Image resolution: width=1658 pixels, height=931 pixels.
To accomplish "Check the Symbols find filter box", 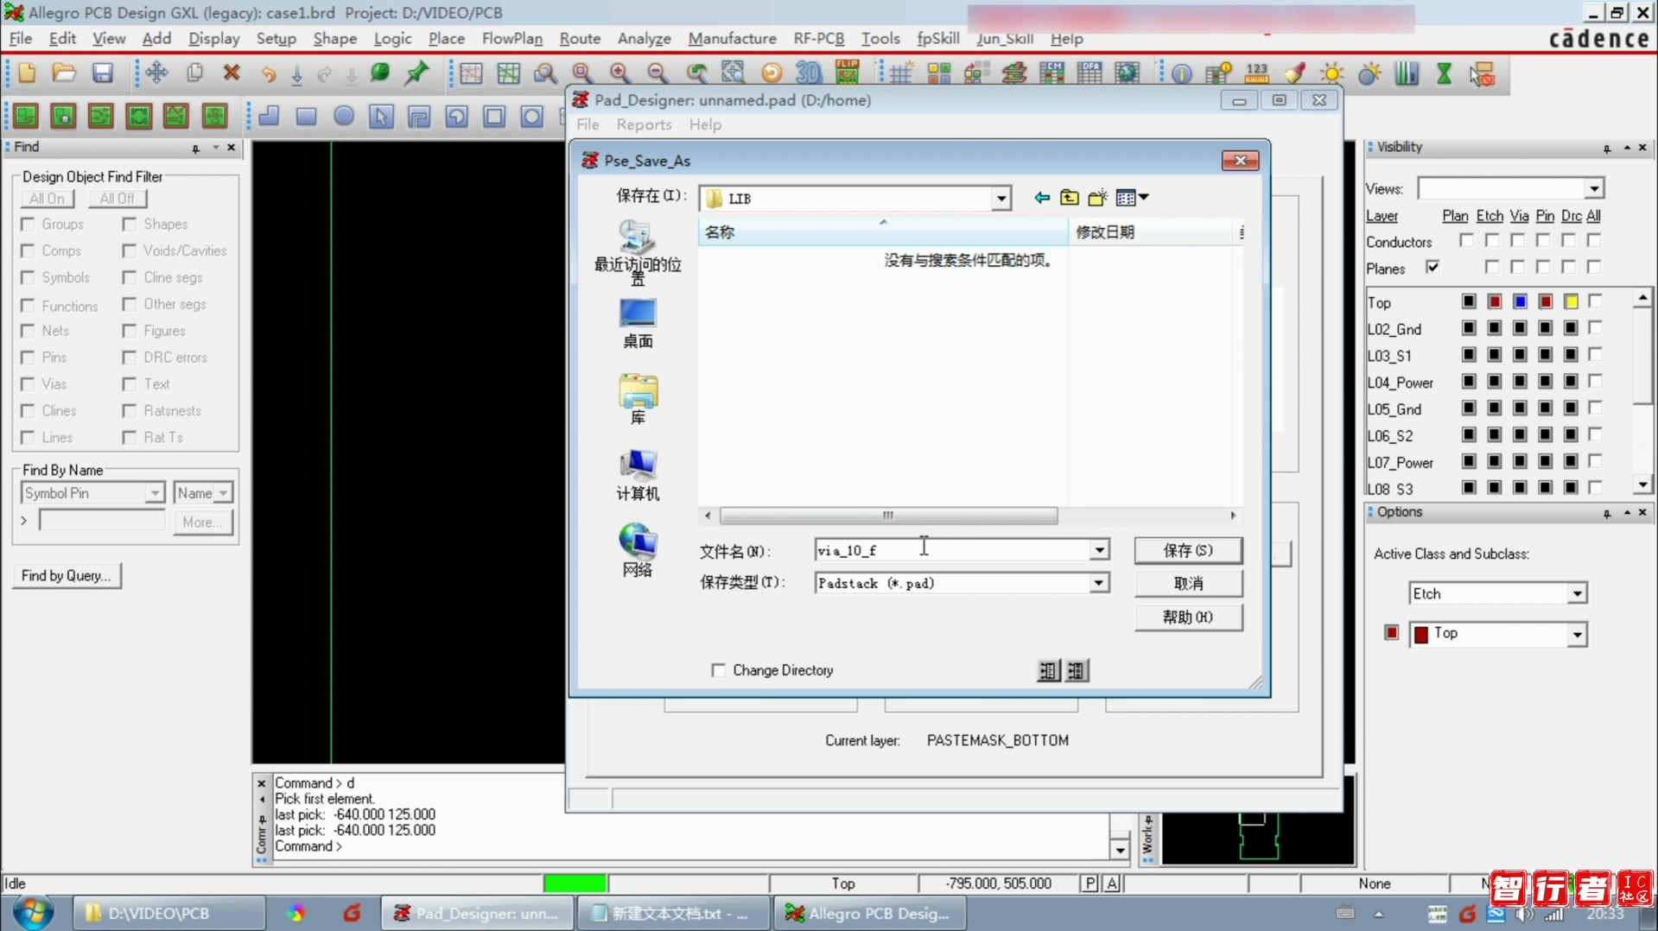I will point(28,278).
